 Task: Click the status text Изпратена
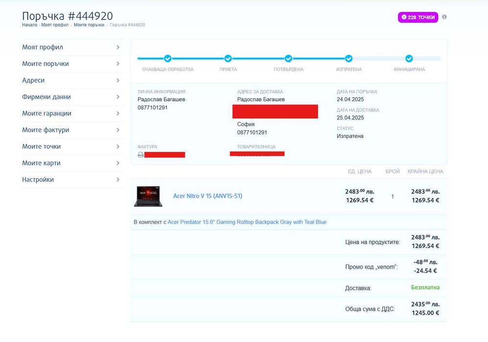coord(350,136)
